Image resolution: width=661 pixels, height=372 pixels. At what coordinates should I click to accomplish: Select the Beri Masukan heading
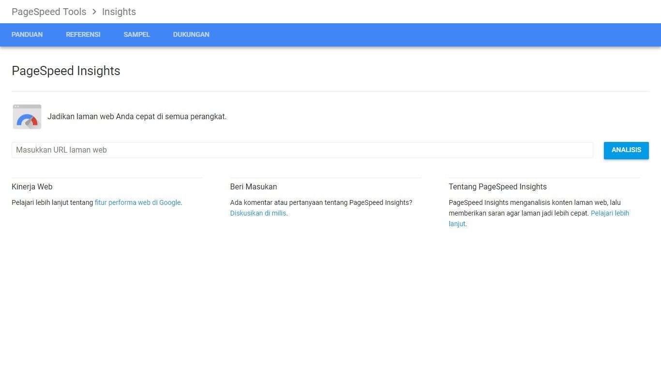(x=254, y=186)
